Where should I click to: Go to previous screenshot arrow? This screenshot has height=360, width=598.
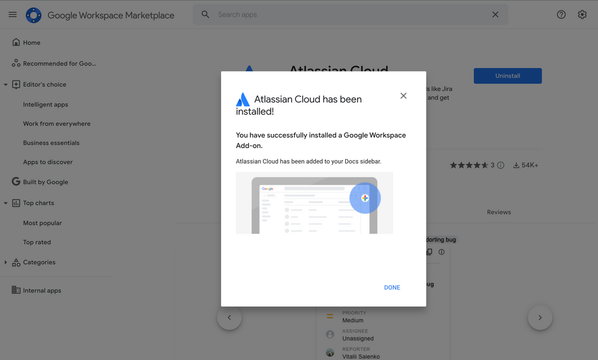(229, 318)
